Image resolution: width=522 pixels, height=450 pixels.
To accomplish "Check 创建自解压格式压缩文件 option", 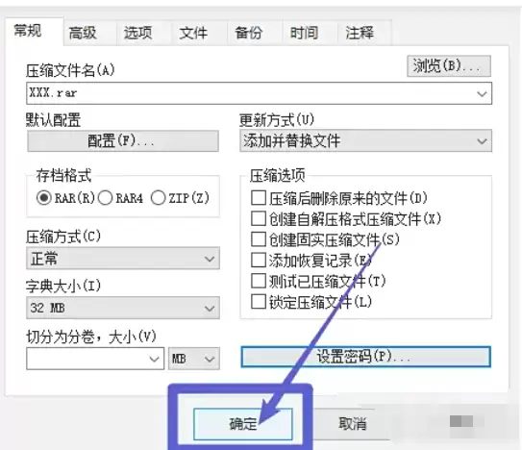I will coord(259,219).
